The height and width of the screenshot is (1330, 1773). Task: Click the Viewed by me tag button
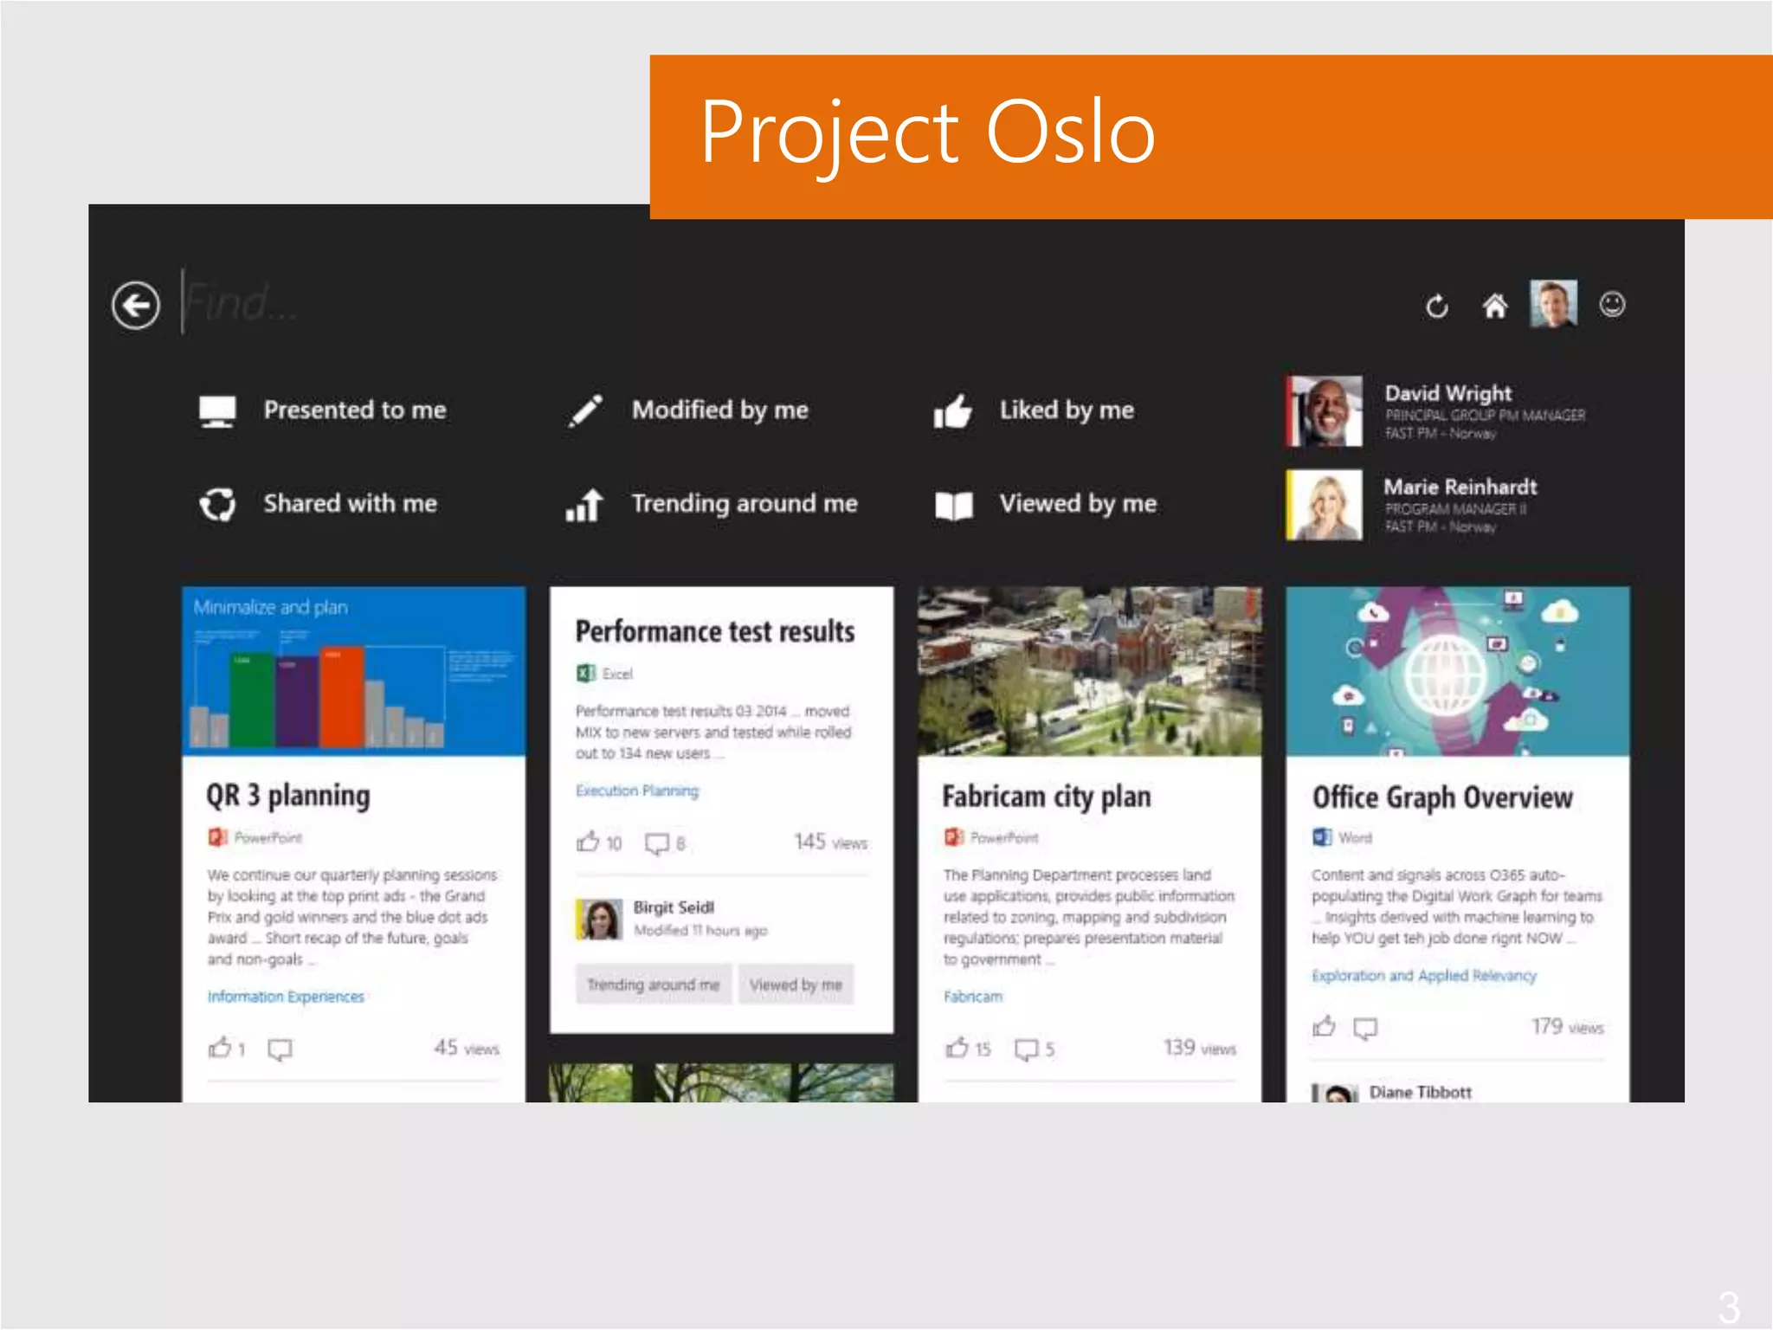click(x=796, y=985)
